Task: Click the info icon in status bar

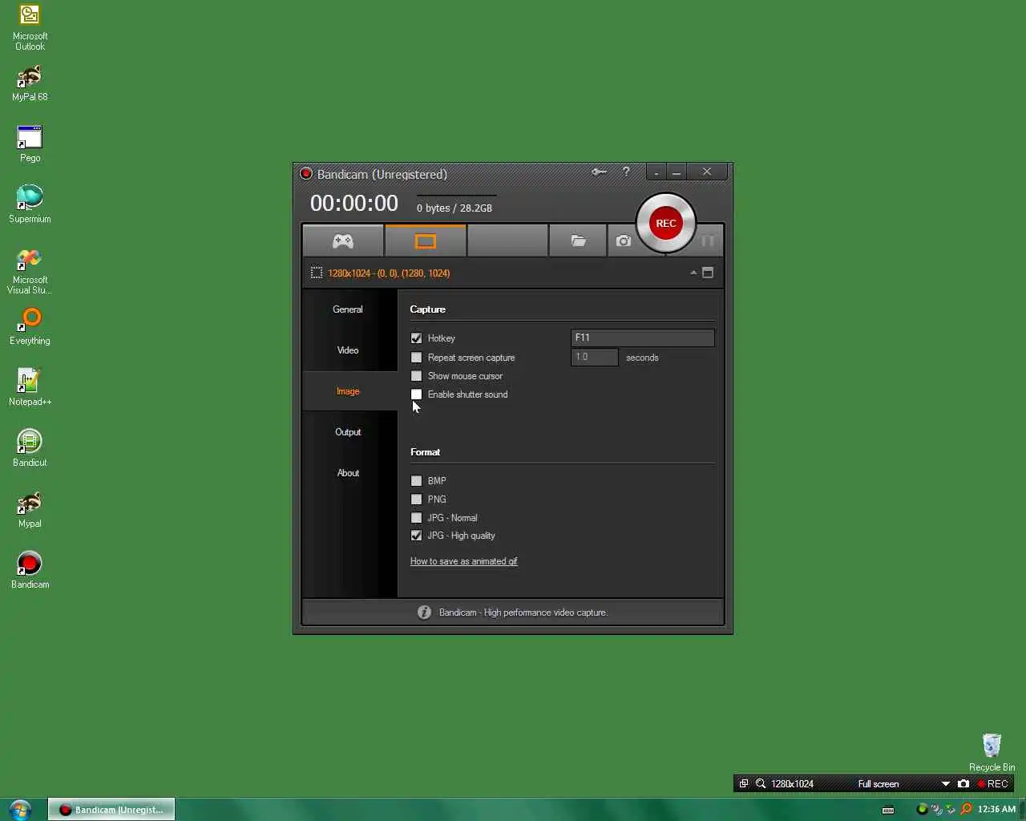Action: click(424, 613)
